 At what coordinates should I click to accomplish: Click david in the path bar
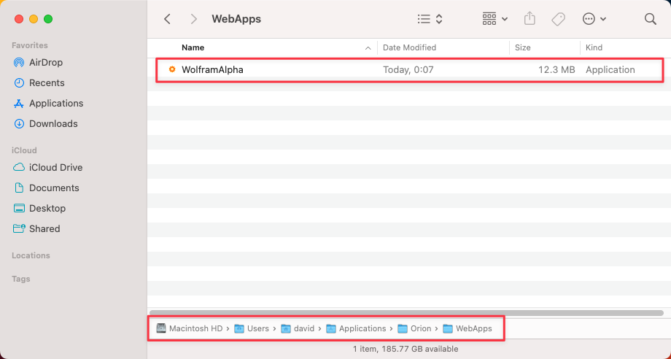point(298,328)
